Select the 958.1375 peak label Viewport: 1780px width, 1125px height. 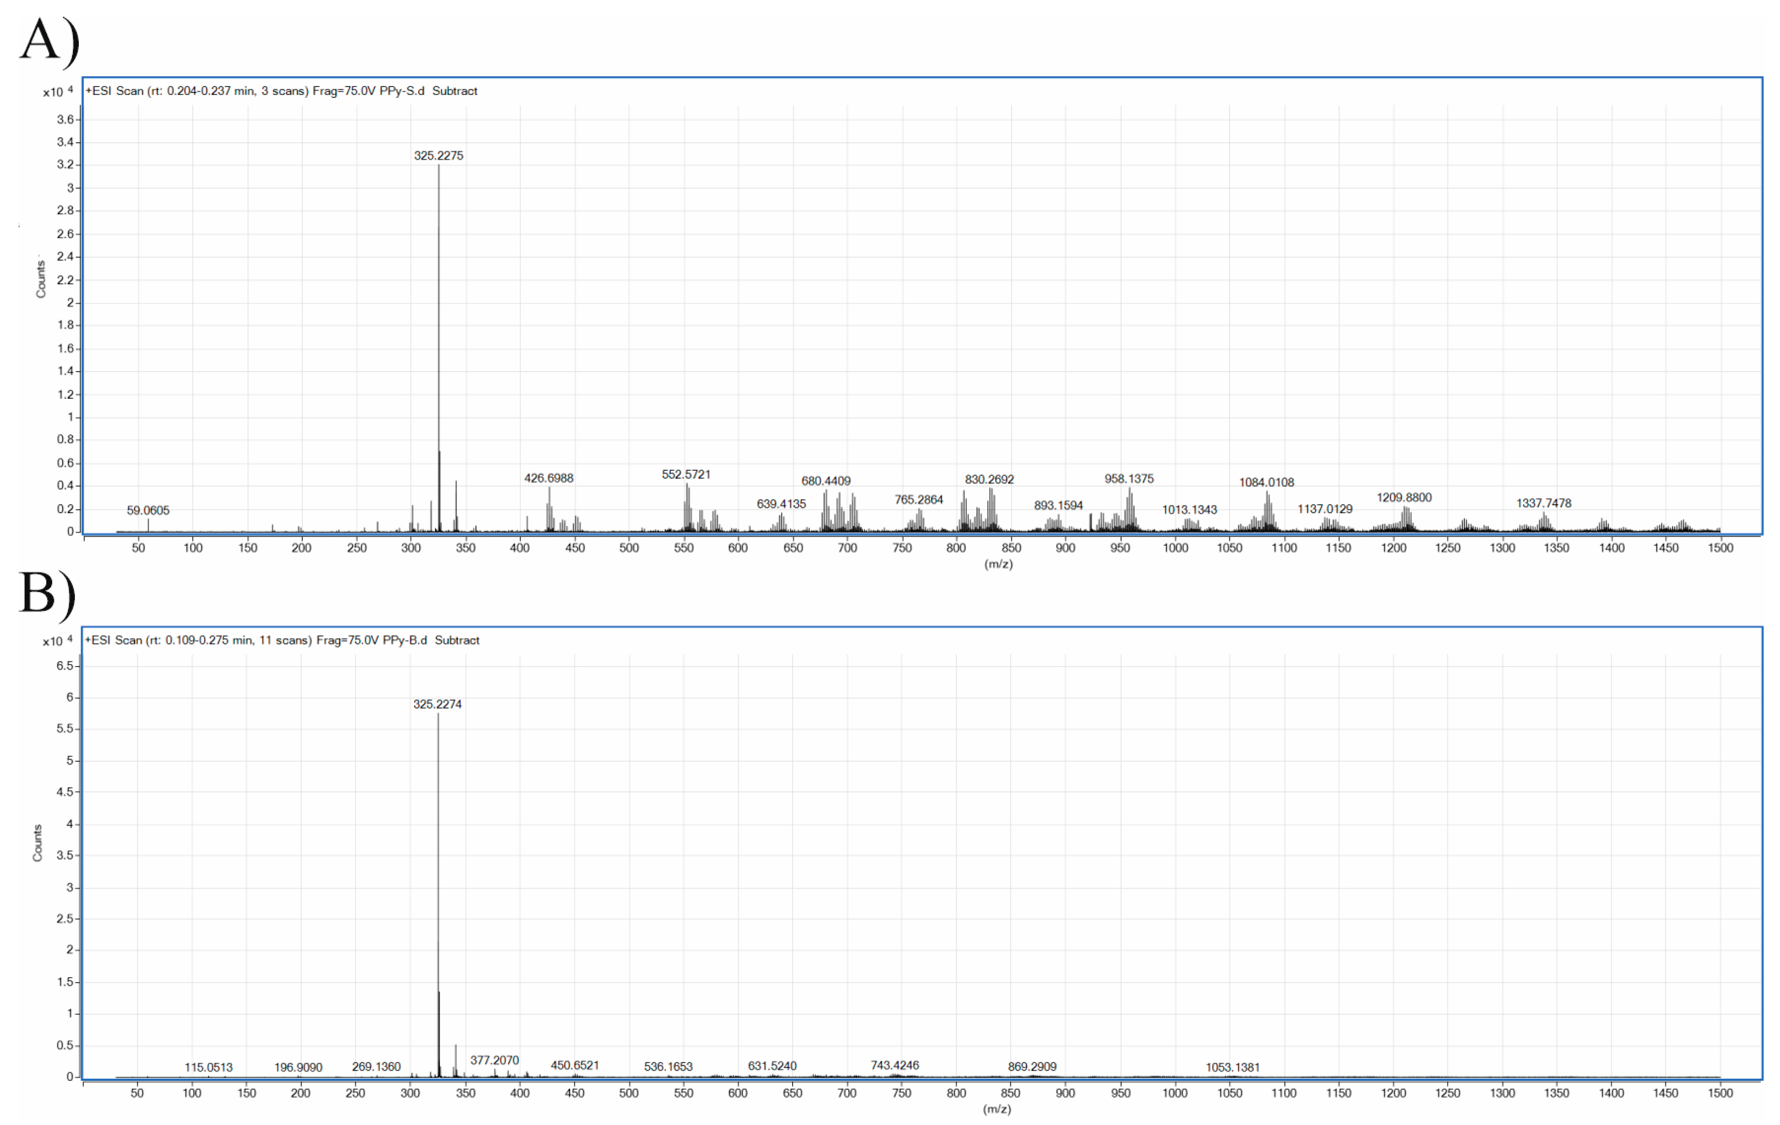click(x=1129, y=478)
